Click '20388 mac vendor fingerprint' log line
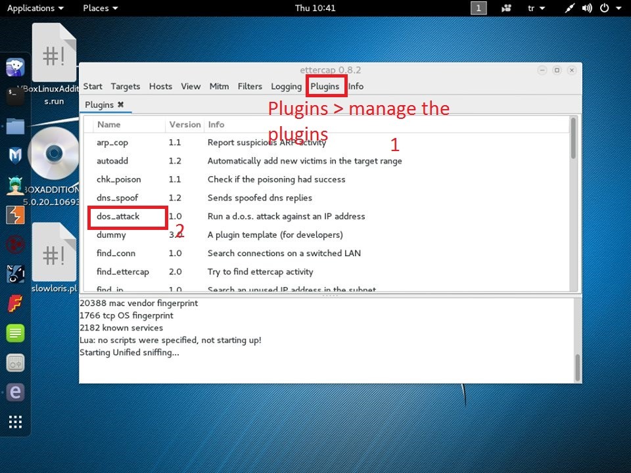Image resolution: width=631 pixels, height=473 pixels. (139, 304)
